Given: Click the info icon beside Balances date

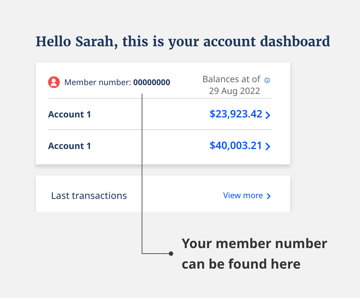Looking at the screenshot, I should [267, 80].
